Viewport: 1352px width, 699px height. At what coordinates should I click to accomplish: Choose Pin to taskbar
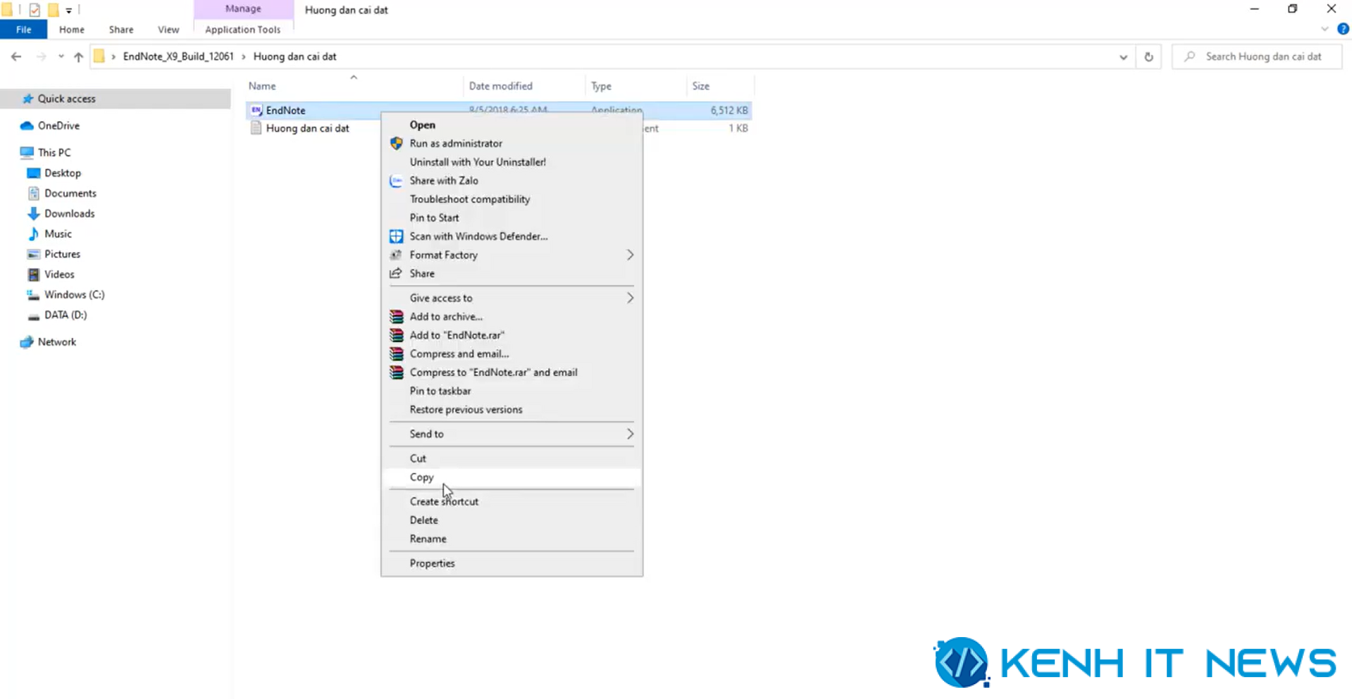point(440,391)
